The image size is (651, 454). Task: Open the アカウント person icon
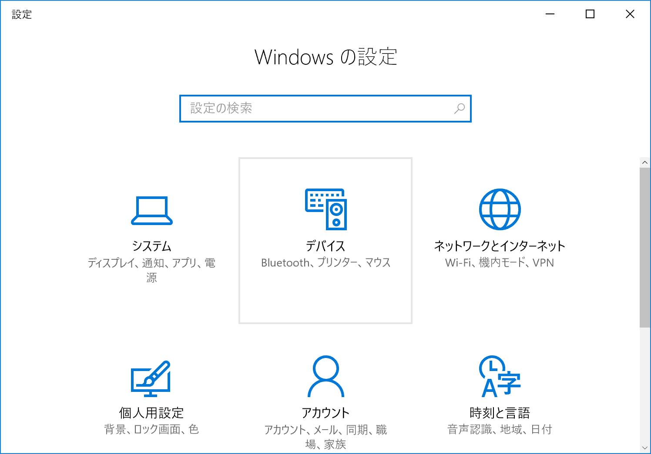(325, 376)
